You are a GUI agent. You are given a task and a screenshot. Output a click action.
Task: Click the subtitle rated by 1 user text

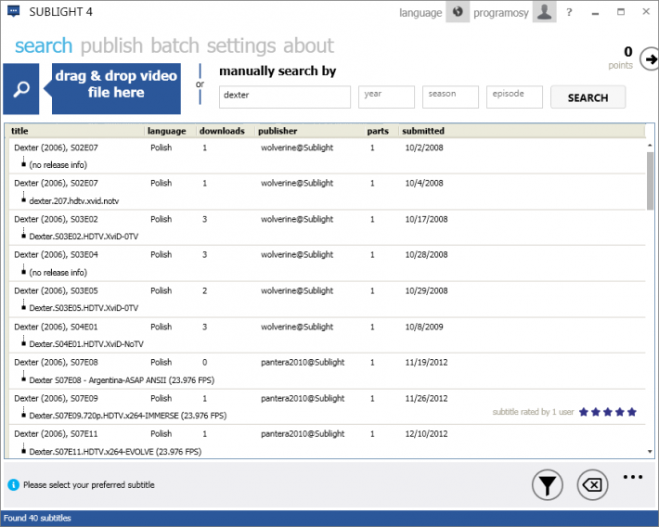pos(533,412)
